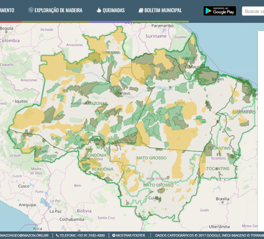Select the Queimadas menu item
Image resolution: width=264 pixels, height=239 pixels.
point(113,10)
